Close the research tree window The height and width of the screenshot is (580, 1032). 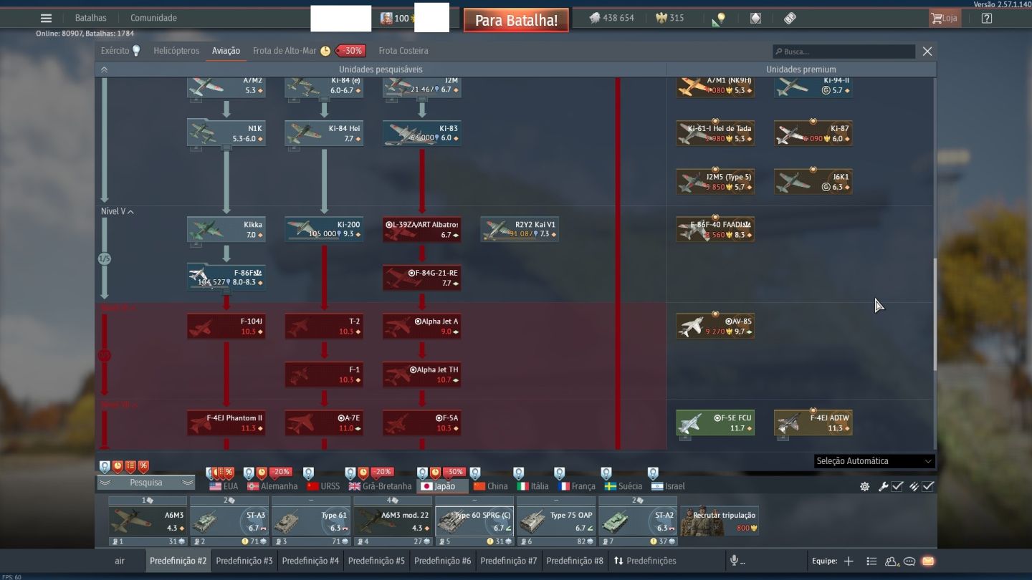pyautogui.click(x=927, y=52)
